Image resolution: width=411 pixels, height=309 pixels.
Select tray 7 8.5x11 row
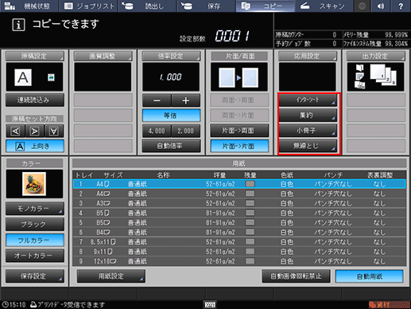(239, 242)
